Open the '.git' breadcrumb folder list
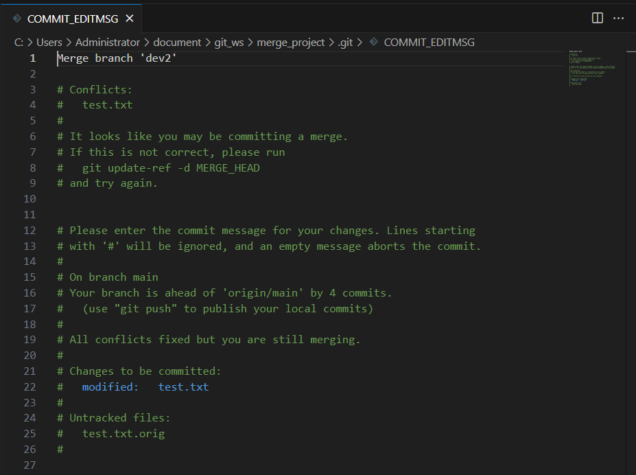Viewport: 636px width, 475px height. [345, 43]
